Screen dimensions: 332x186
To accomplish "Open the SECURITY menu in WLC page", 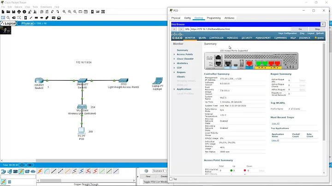I will [247, 38].
